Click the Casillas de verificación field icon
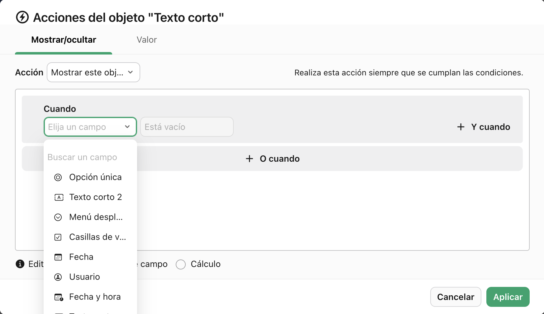544x314 pixels. pyautogui.click(x=58, y=237)
